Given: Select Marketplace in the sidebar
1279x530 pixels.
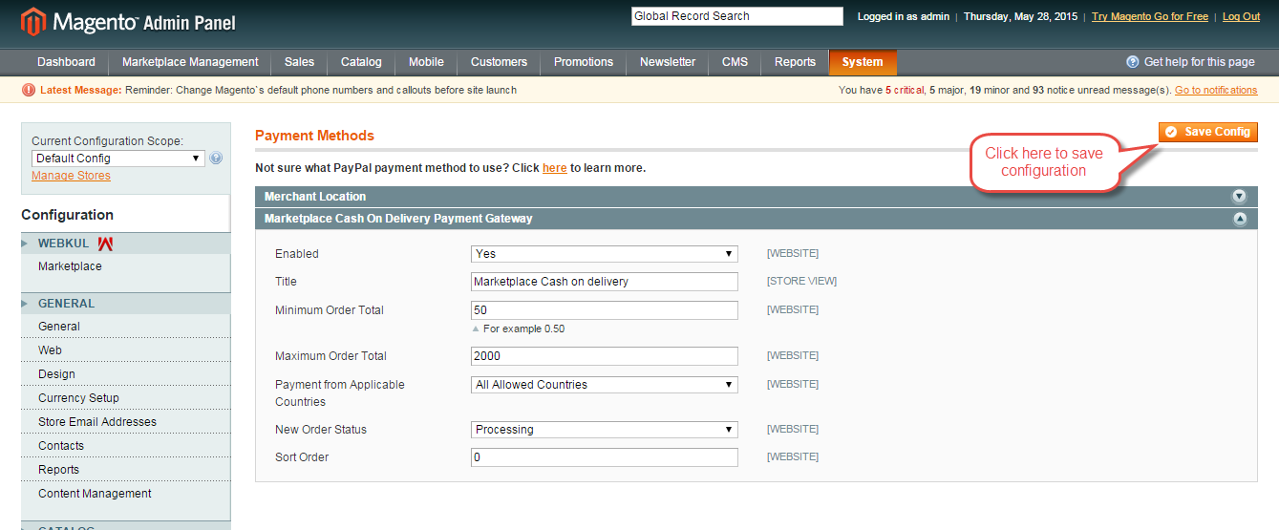Looking at the screenshot, I should click(70, 266).
